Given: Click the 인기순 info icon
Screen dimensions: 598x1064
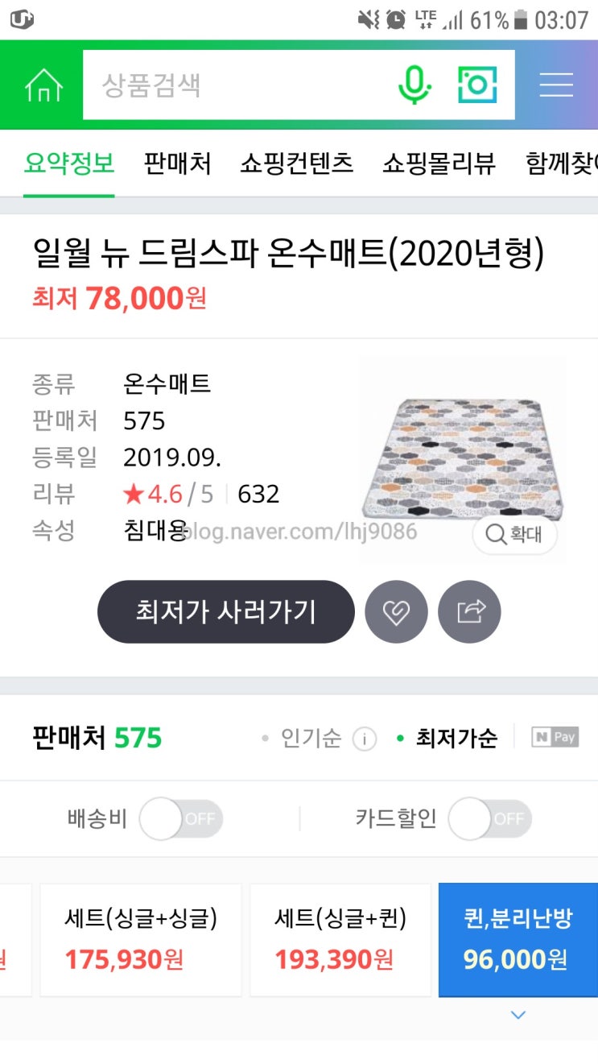Looking at the screenshot, I should click(365, 739).
